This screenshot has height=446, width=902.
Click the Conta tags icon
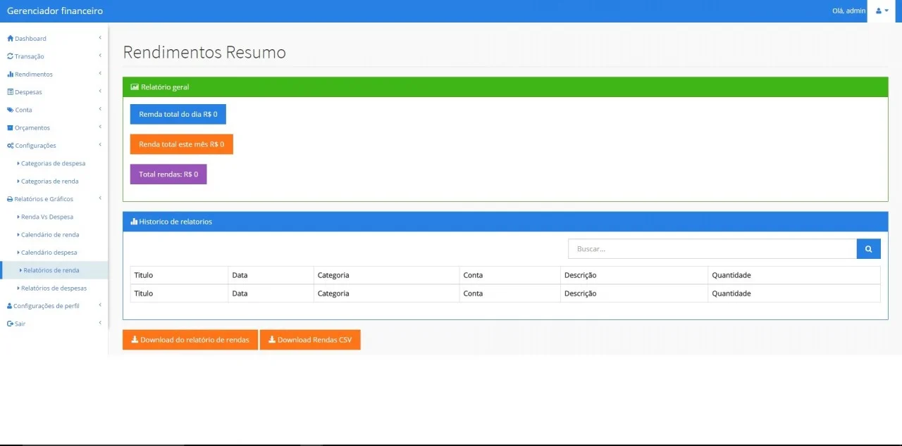[10, 110]
